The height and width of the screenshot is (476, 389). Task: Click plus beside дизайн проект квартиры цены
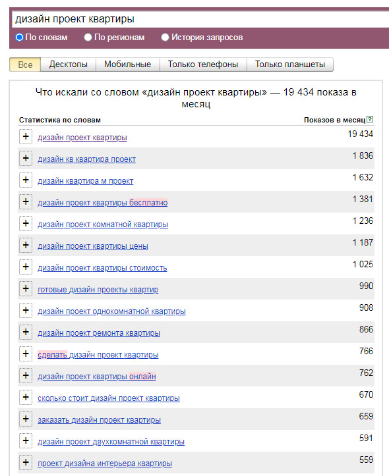(26, 245)
